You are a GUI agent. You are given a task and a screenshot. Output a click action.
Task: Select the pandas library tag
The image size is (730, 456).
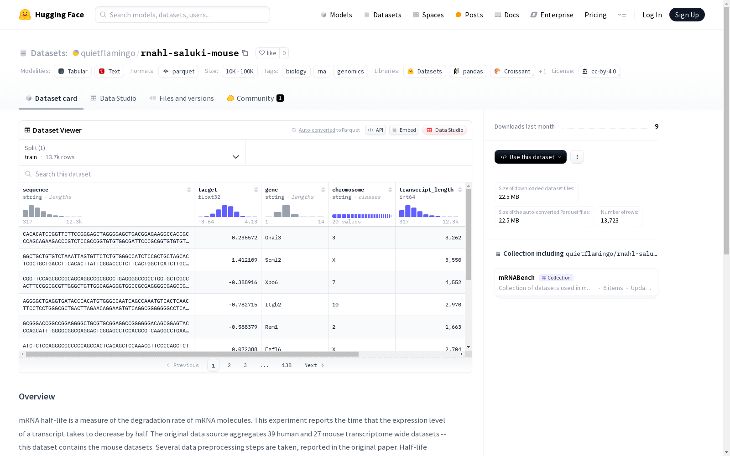468,71
